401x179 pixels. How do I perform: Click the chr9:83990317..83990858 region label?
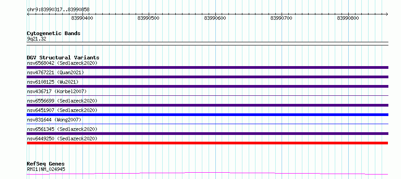click(x=58, y=10)
